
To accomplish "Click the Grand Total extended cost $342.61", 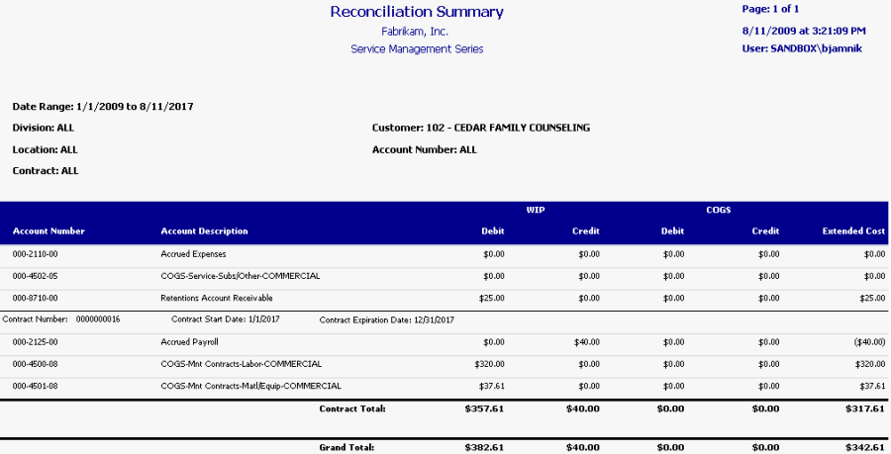I will [864, 447].
